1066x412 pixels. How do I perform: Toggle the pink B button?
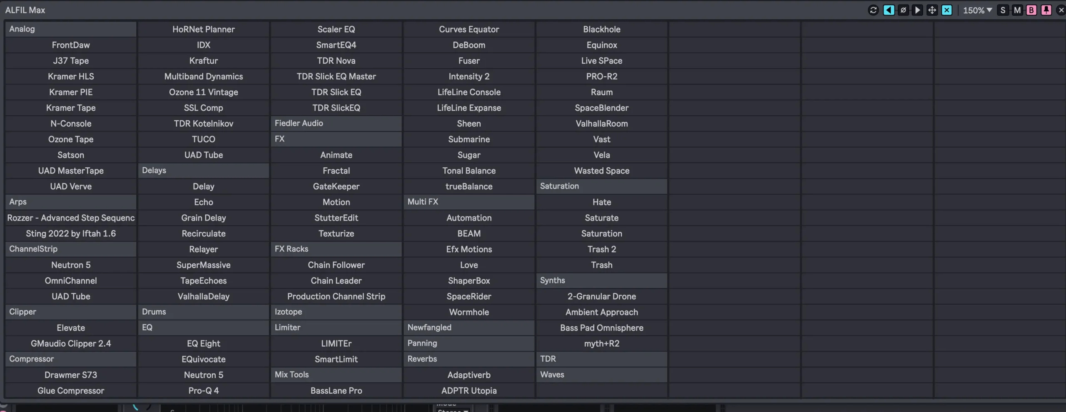pyautogui.click(x=1031, y=10)
